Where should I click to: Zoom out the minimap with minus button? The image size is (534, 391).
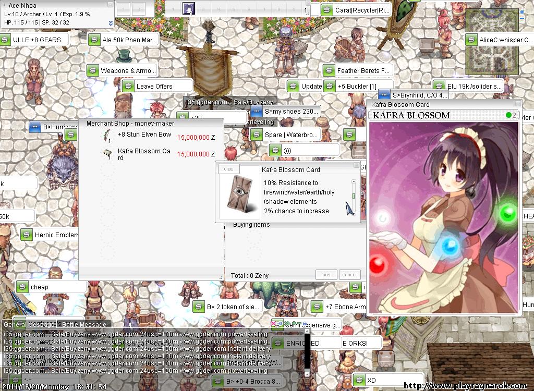[x=522, y=19]
